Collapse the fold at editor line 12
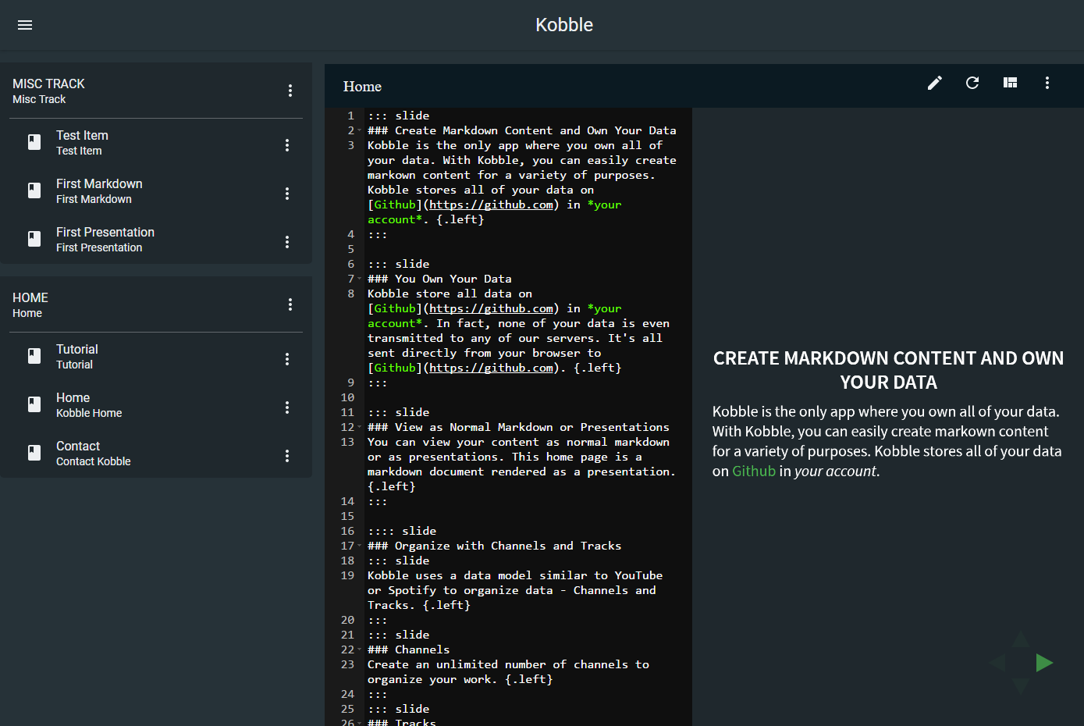The height and width of the screenshot is (726, 1084). tap(360, 427)
